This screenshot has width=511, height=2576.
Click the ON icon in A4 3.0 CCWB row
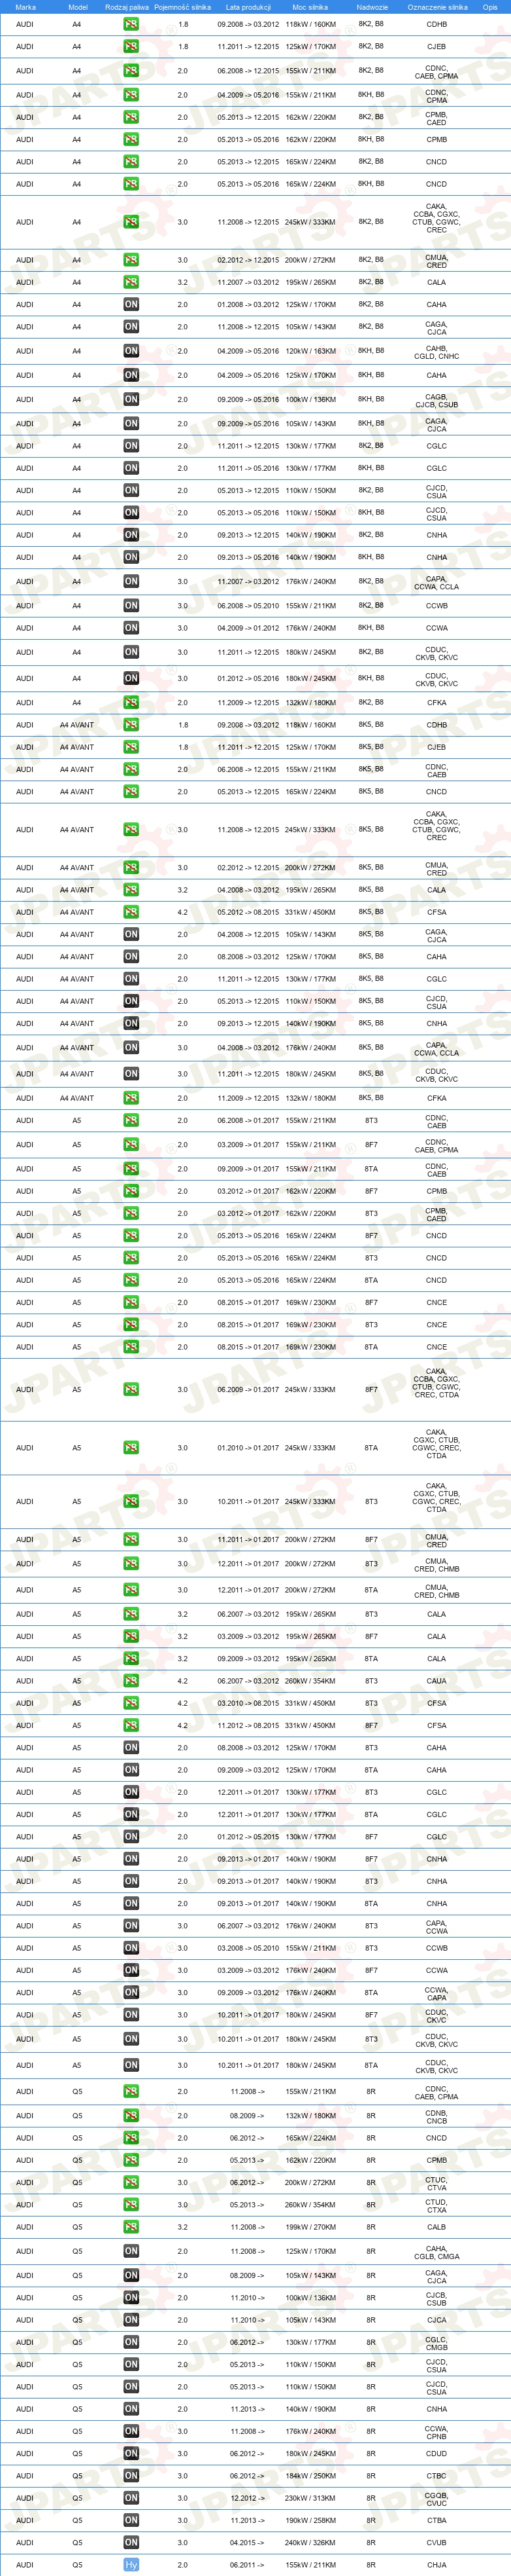pyautogui.click(x=131, y=606)
